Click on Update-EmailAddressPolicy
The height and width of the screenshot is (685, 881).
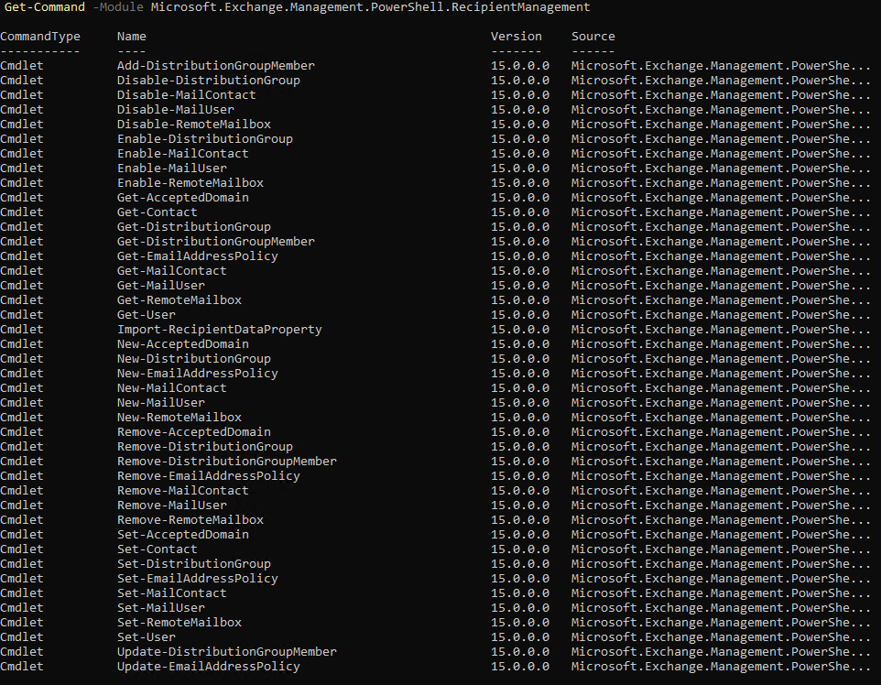(209, 667)
